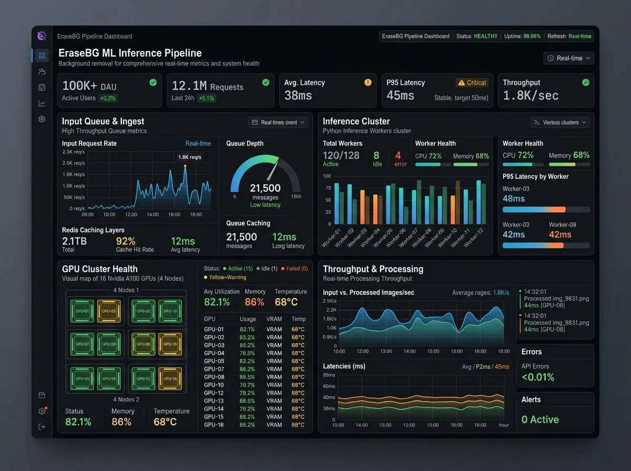The height and width of the screenshot is (471, 631).
Task: Click the Uptime 99.96% indicator in header
Action: 522,36
